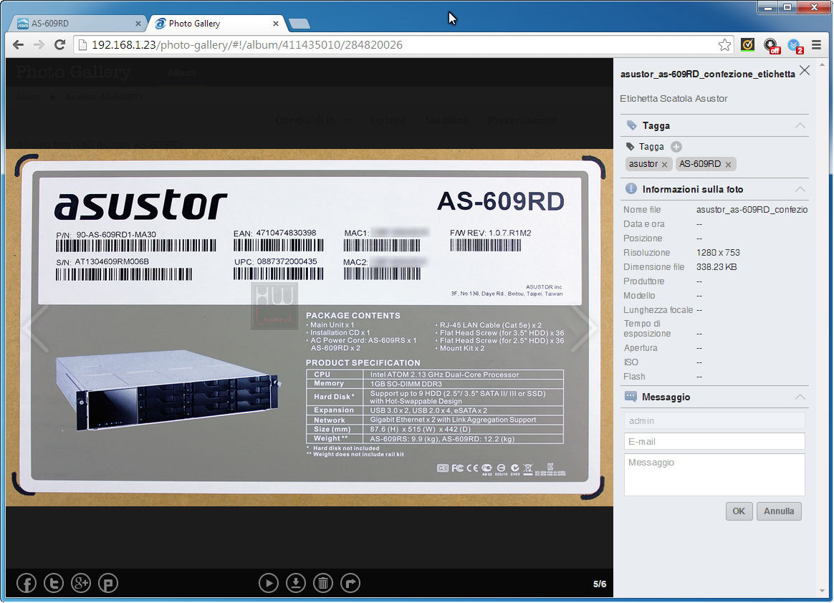Click the 'Modello' label
This screenshot has height=603, width=834.
tap(639, 296)
